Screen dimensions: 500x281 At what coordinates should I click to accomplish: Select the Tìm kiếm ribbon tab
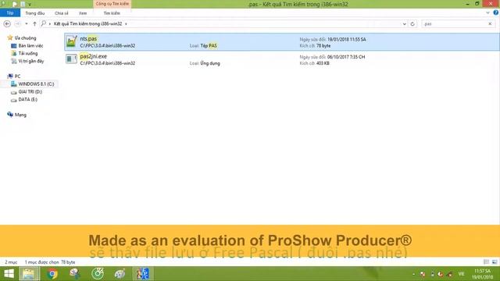(112, 13)
